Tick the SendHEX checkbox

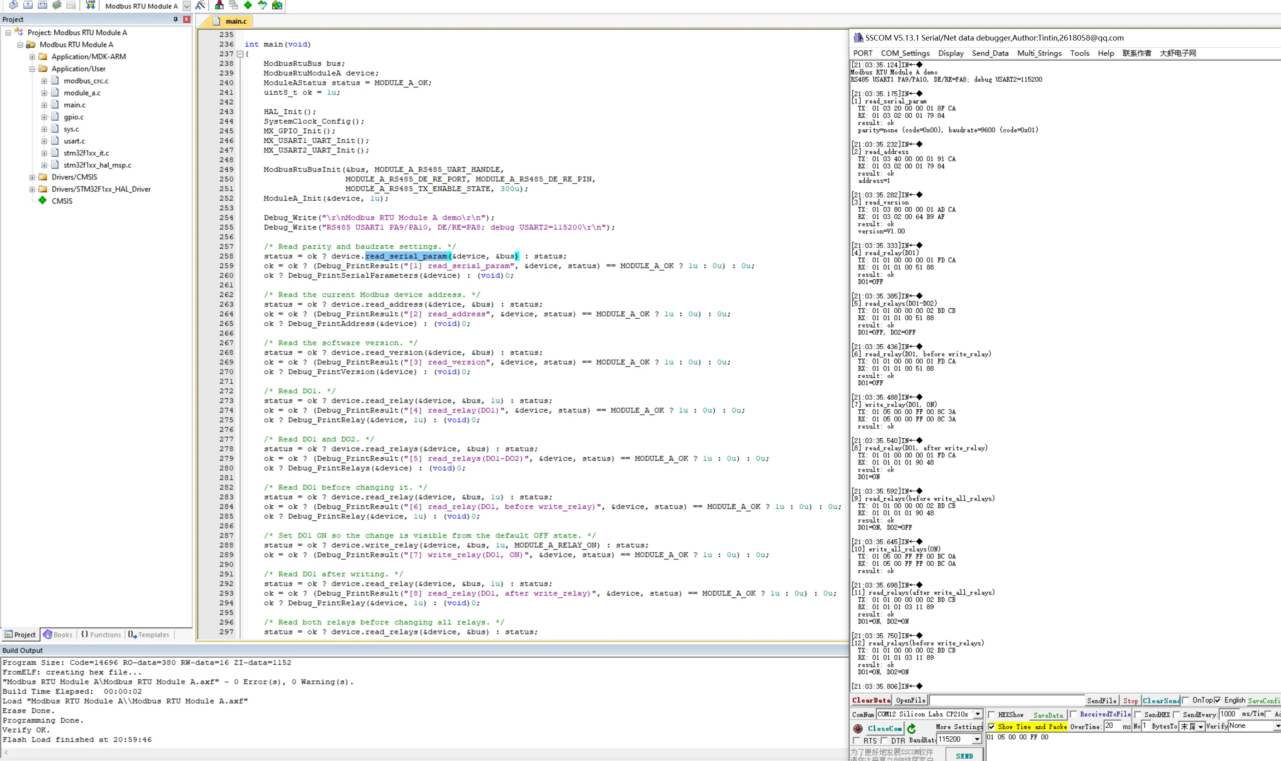click(1138, 714)
